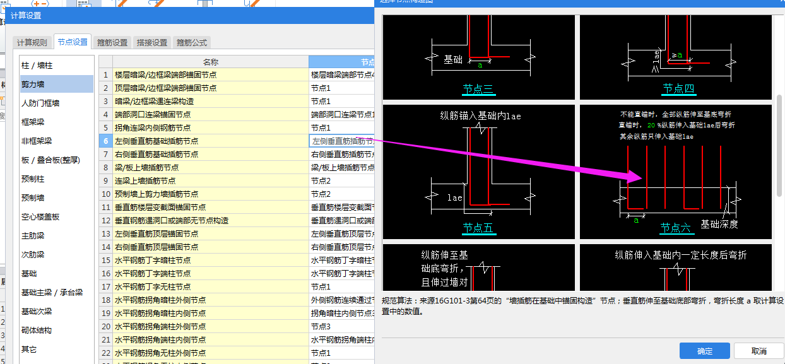Click row 16 水平钢筋丁字端柱节点 name cell

click(x=211, y=273)
